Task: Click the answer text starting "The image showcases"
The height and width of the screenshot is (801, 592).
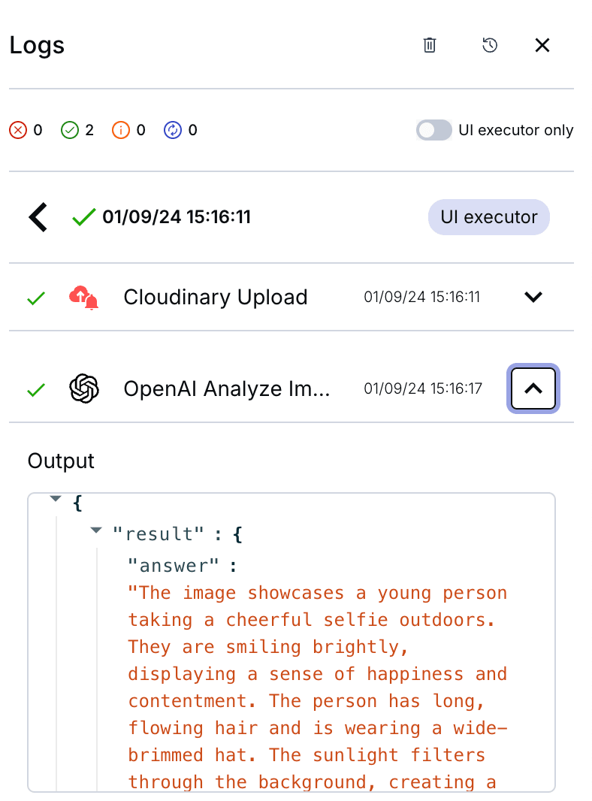Action: click(x=317, y=688)
